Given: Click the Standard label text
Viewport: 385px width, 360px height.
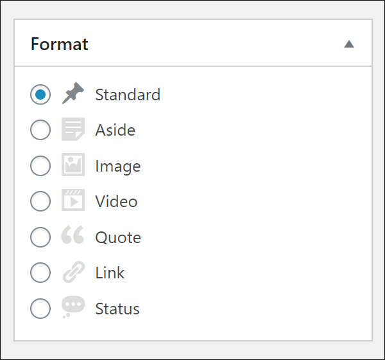Looking at the screenshot, I should tap(128, 94).
